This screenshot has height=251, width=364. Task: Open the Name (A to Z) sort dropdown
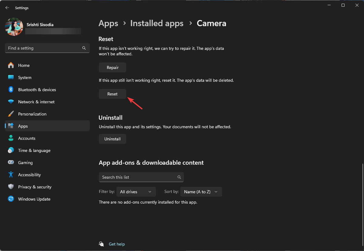click(x=201, y=192)
